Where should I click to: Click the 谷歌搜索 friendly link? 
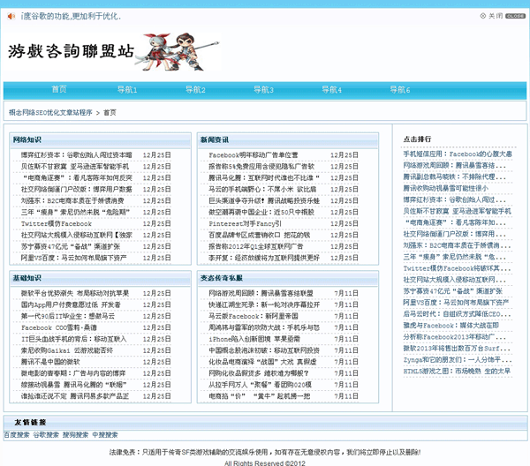pyautogui.click(x=47, y=435)
